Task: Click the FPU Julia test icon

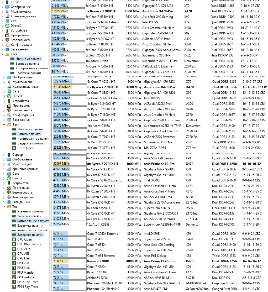Action: 14,268
